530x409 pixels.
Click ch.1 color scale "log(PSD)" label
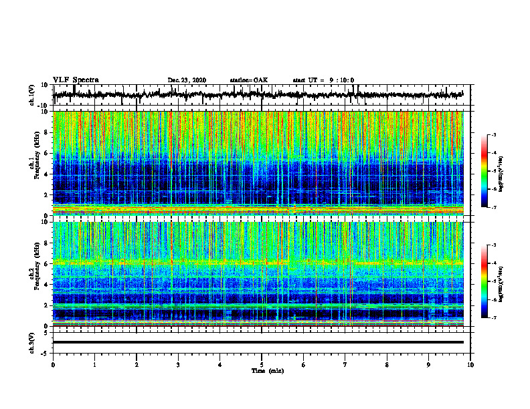coord(501,174)
